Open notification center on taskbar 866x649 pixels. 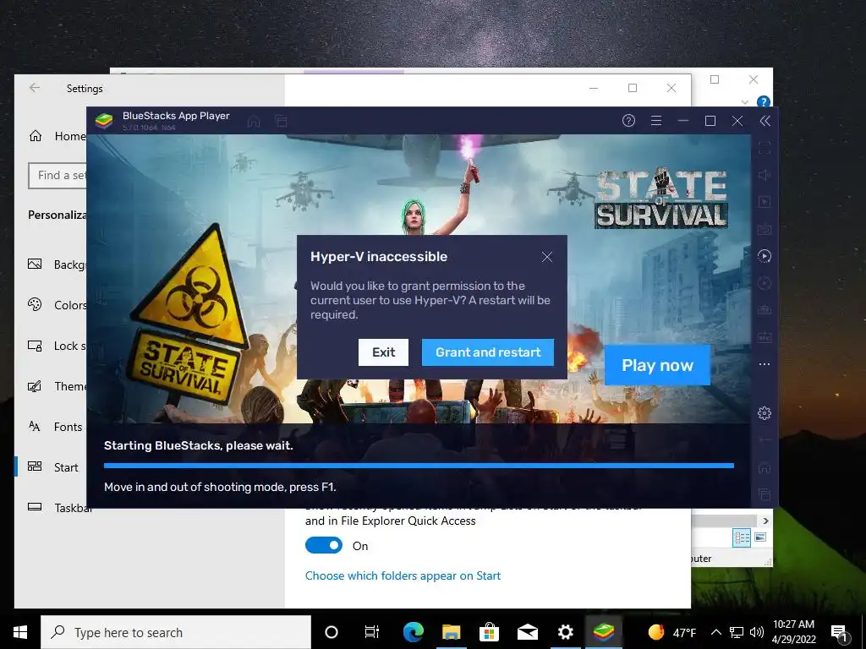point(840,633)
